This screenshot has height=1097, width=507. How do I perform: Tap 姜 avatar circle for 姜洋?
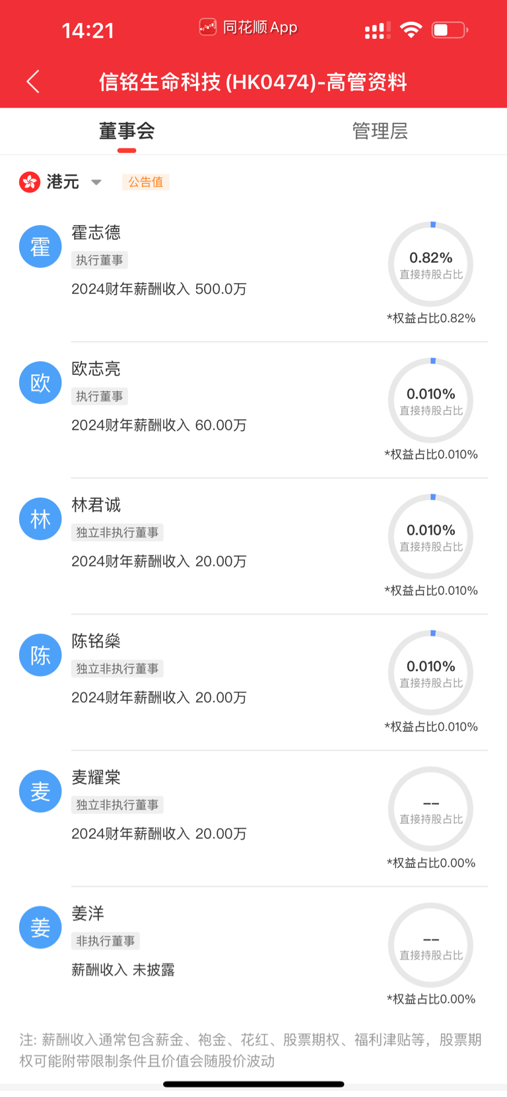pos(40,927)
